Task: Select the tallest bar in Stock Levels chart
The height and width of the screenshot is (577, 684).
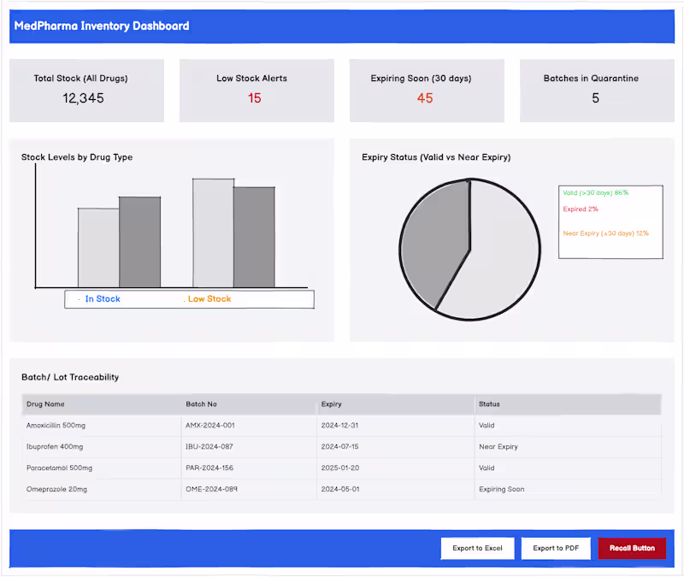Action: (x=212, y=231)
